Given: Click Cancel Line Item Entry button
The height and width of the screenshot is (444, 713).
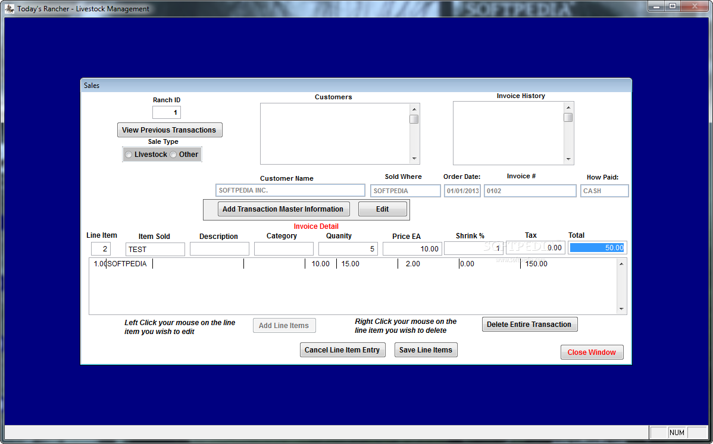Looking at the screenshot, I should tap(342, 349).
